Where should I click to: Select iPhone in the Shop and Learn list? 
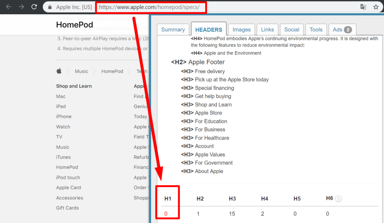[64, 116]
